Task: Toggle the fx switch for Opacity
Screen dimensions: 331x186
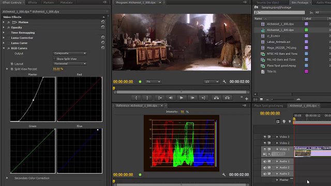Action: 9,27
